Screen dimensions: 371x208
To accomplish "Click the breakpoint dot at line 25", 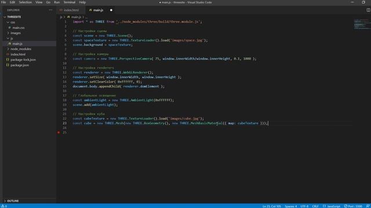I will click(x=59, y=132).
